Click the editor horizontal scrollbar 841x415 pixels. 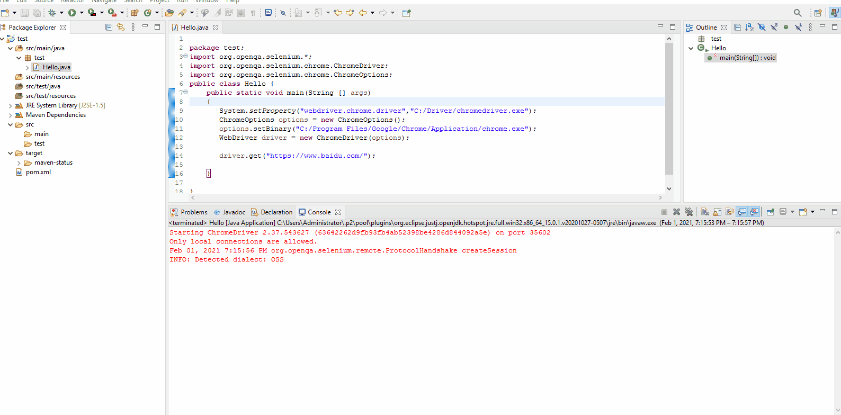point(426,197)
